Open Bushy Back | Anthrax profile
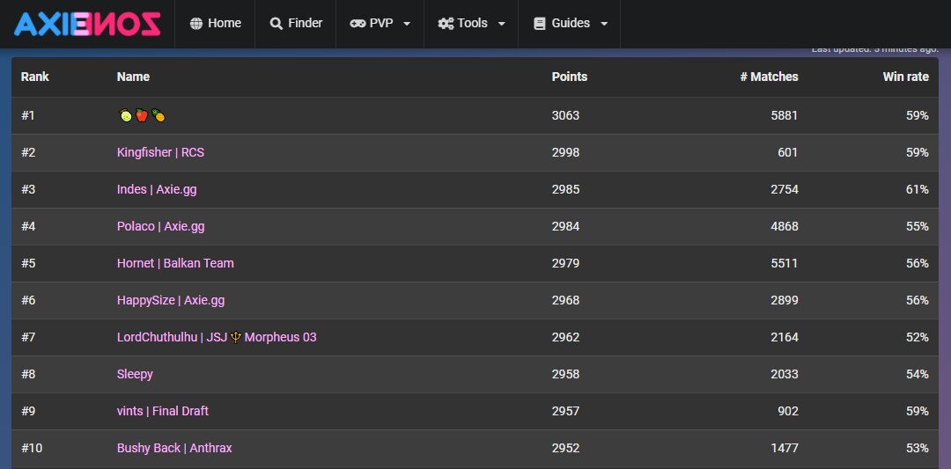 174,449
